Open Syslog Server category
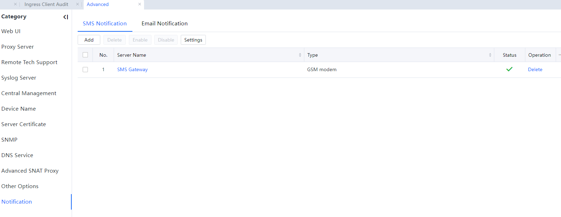Screen dimensions: 561x217 click(x=19, y=78)
